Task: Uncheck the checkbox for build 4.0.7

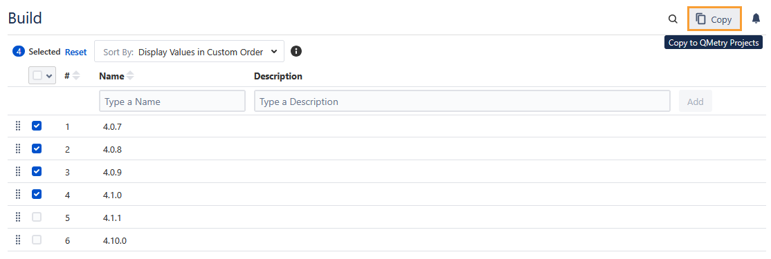Action: (x=37, y=126)
